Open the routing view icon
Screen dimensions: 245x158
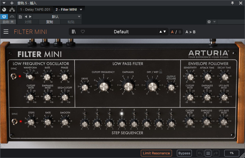[x=12, y=9]
